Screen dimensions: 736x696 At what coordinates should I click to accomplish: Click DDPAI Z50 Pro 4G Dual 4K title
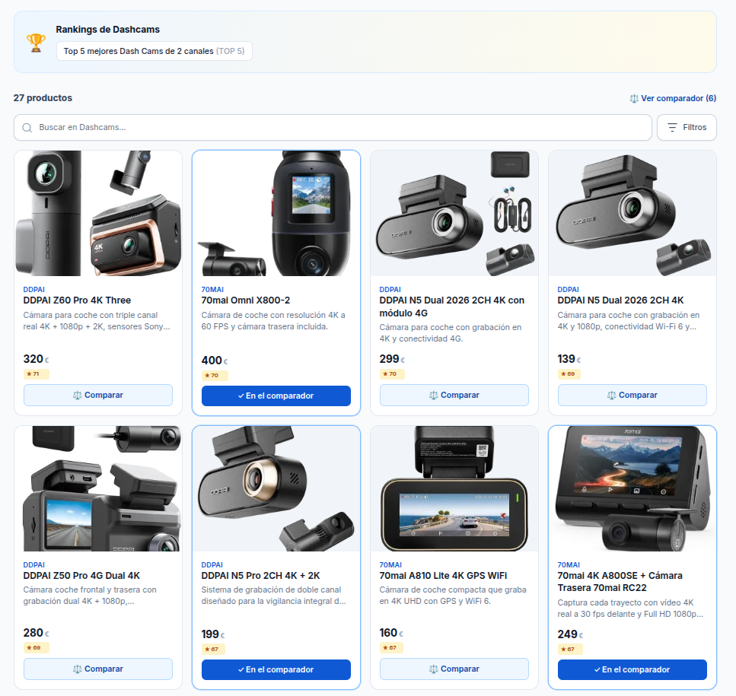(x=81, y=576)
